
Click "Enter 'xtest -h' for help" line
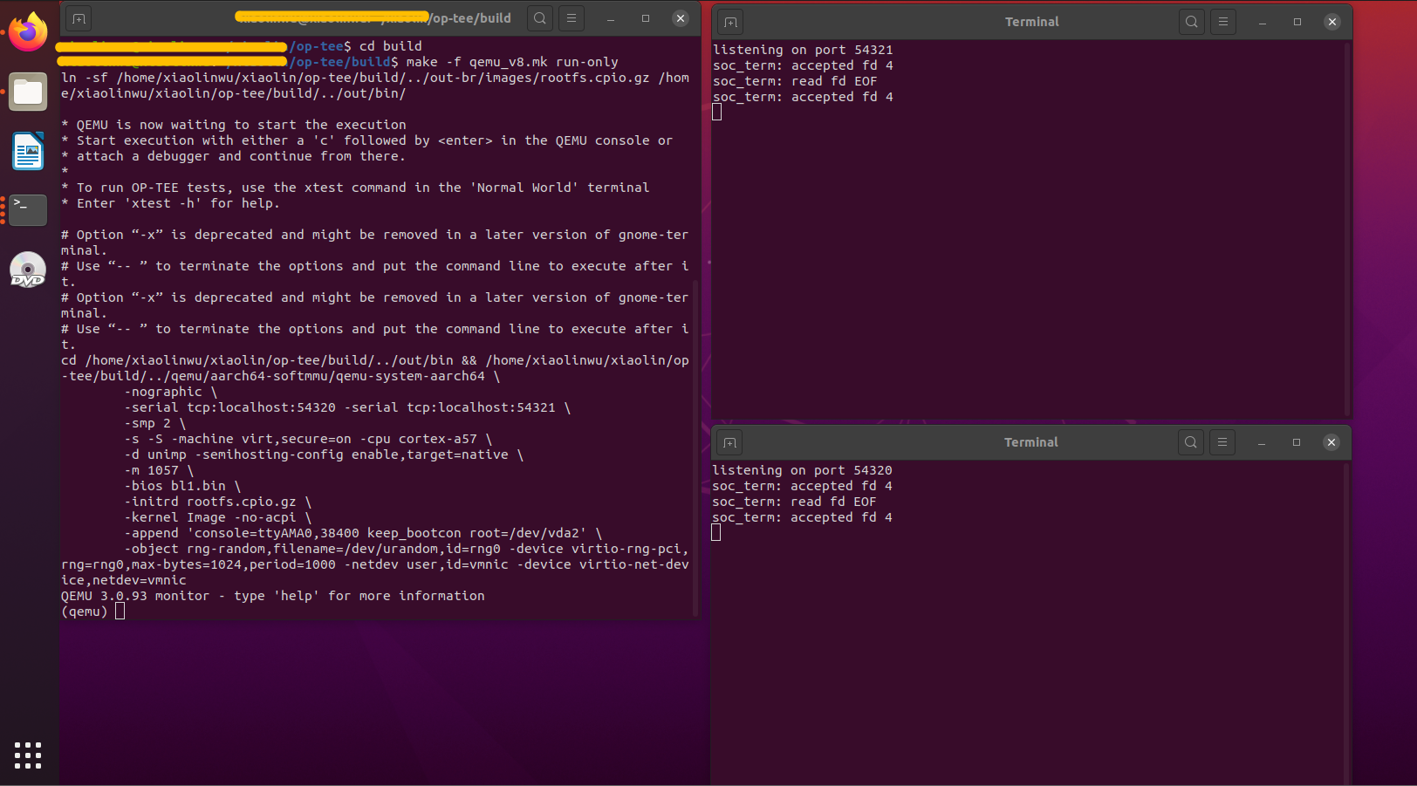[x=171, y=203]
